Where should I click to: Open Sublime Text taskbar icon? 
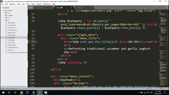click(40, 93)
